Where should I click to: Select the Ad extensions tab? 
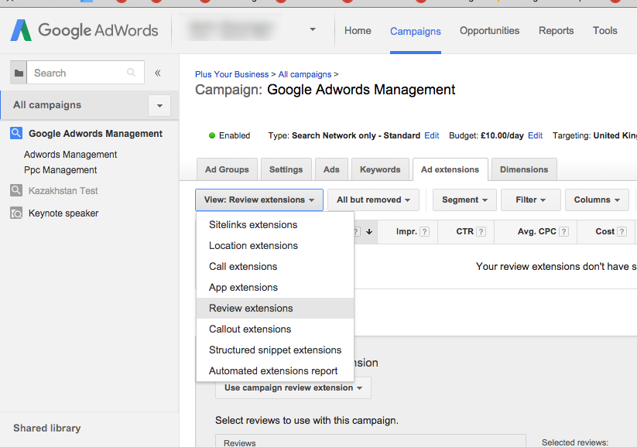click(450, 169)
